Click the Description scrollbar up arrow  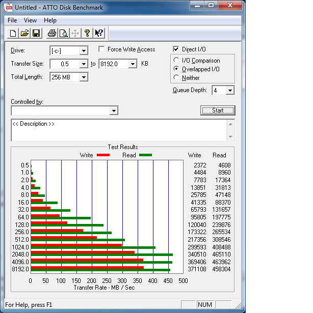tap(230, 124)
